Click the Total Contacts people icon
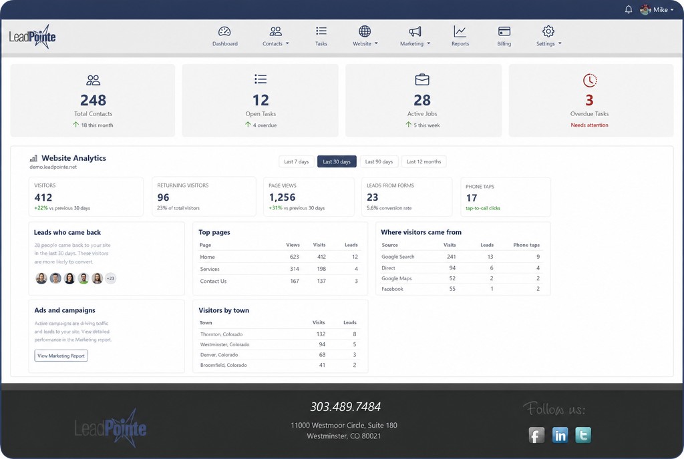The width and height of the screenshot is (684, 459). (x=93, y=80)
